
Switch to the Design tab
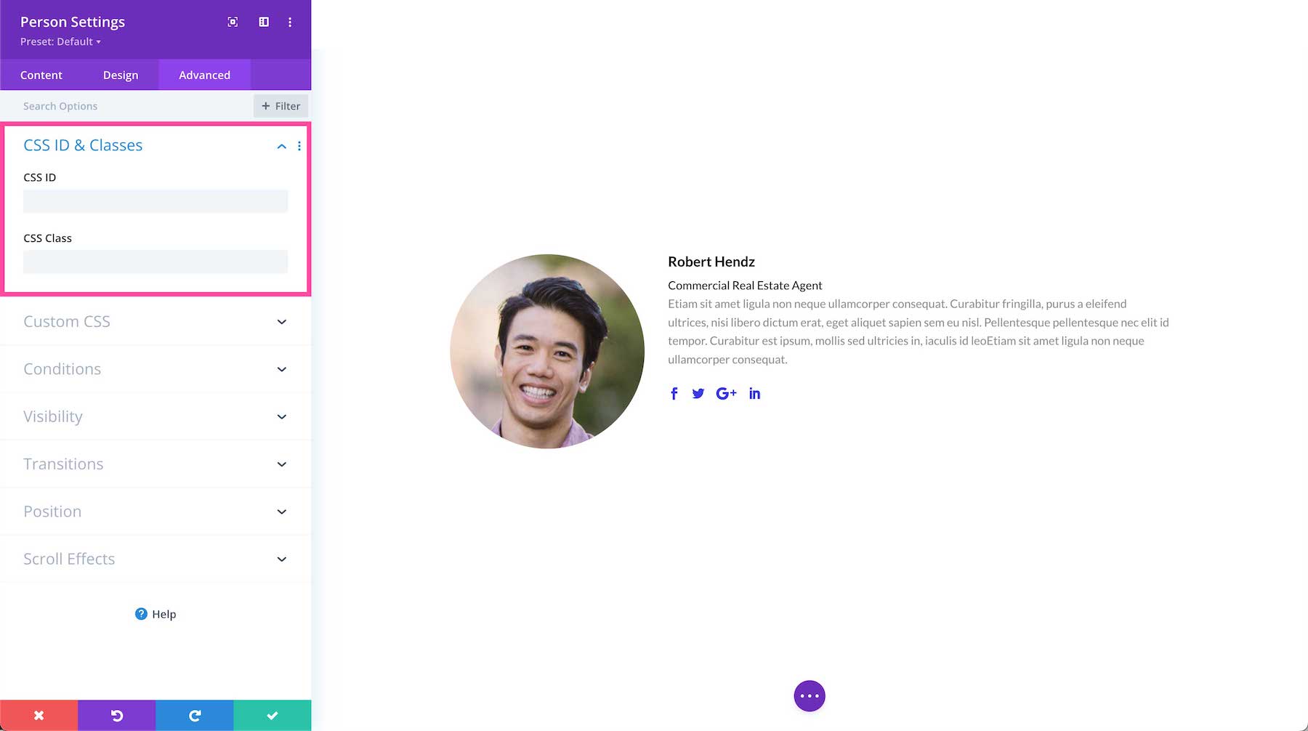(121, 75)
